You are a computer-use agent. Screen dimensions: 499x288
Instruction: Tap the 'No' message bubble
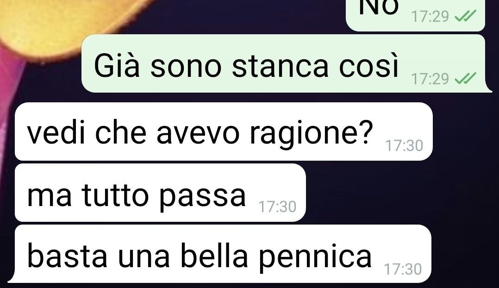click(x=415, y=14)
